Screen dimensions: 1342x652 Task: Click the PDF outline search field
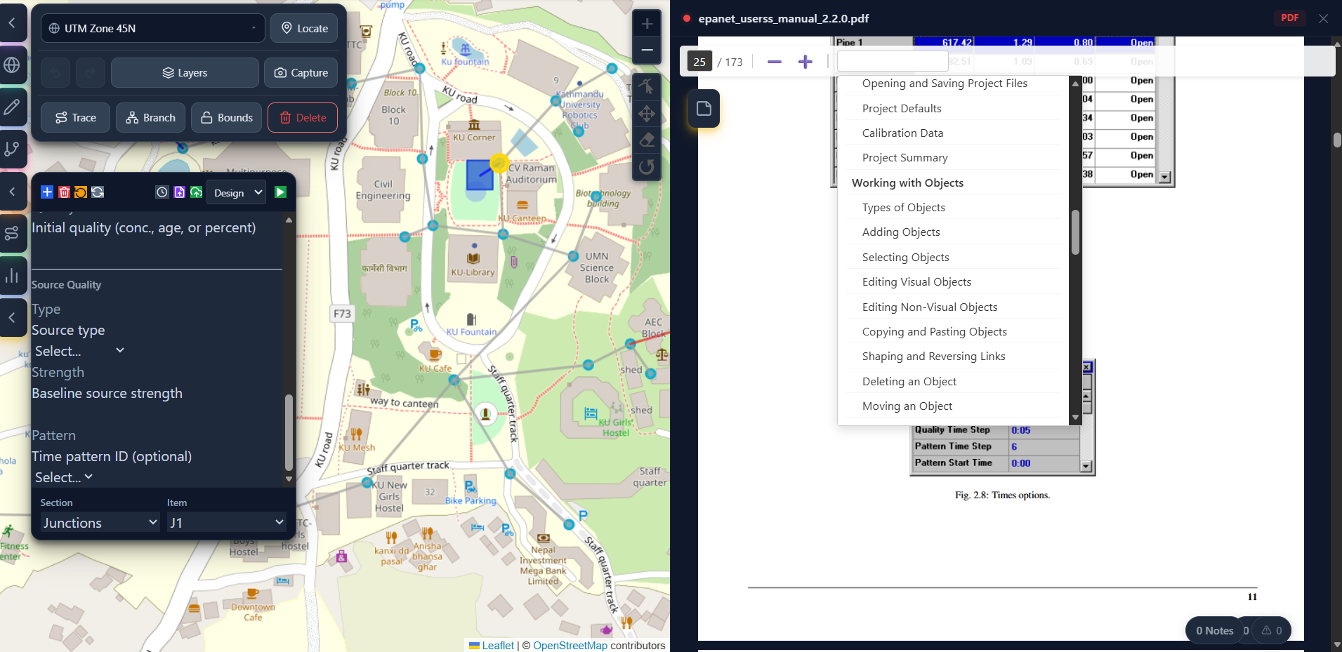point(893,62)
